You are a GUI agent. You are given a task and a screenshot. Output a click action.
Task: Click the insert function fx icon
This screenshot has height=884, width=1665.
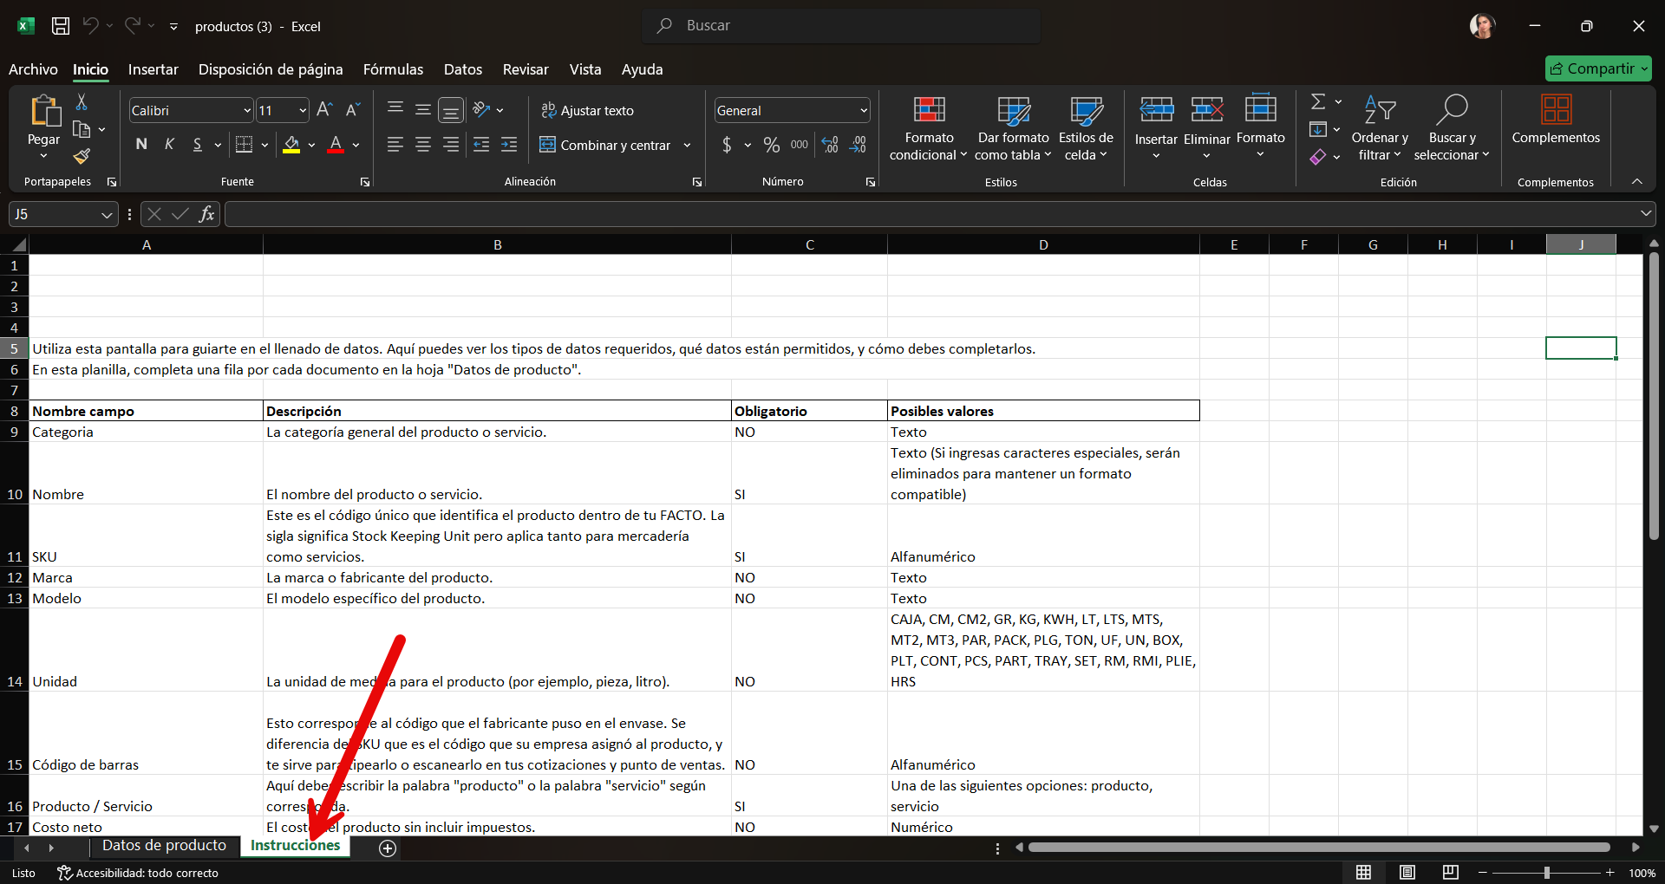click(x=206, y=214)
